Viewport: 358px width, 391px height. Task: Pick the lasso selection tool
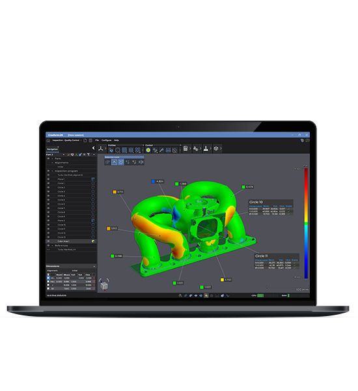pyautogui.click(x=107, y=162)
